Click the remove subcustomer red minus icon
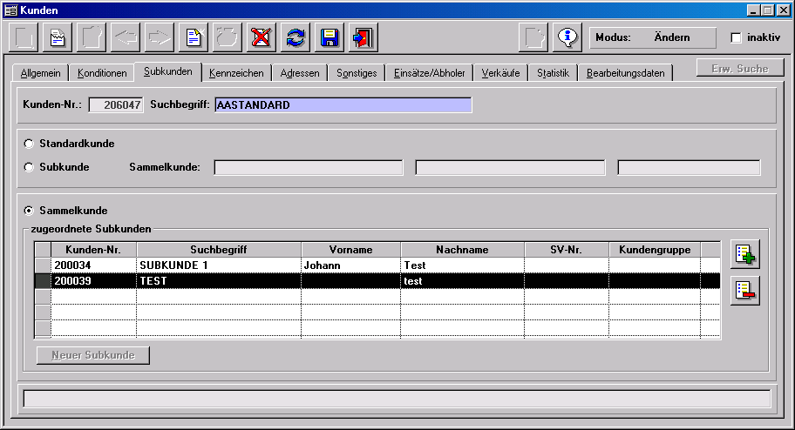795x430 pixels. click(x=745, y=291)
